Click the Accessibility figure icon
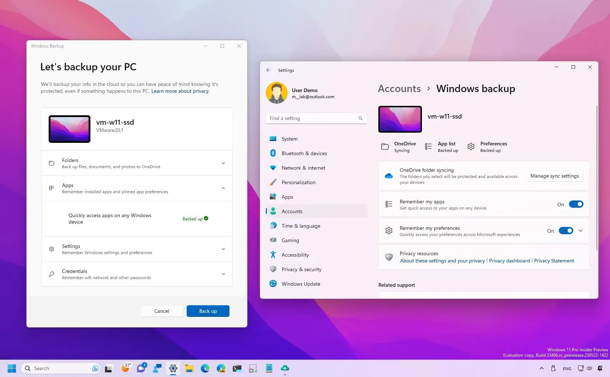Viewport: 610px width, 377px height. click(273, 255)
